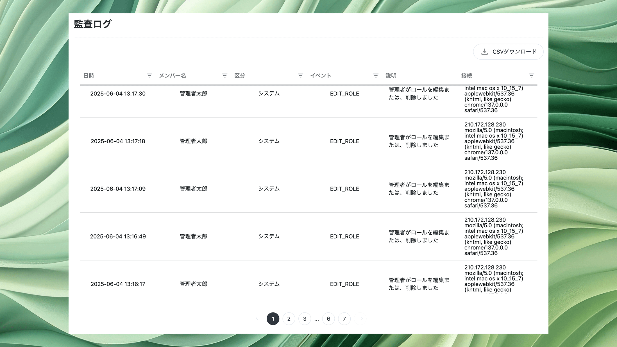Click the 日時 column header label
The height and width of the screenshot is (347, 617).
click(89, 76)
